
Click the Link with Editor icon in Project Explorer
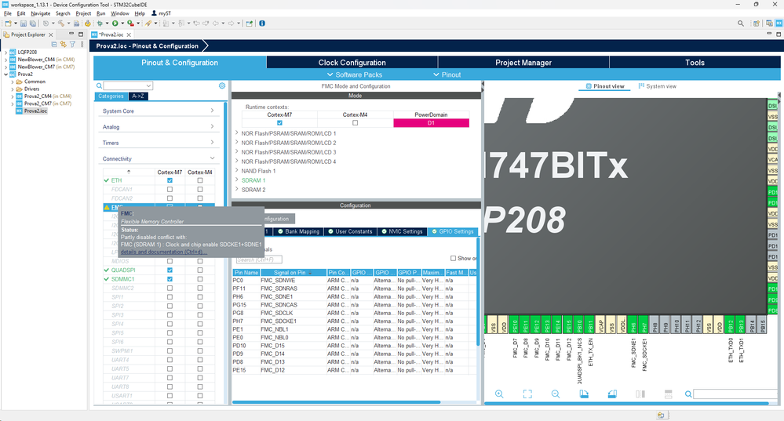click(x=63, y=45)
